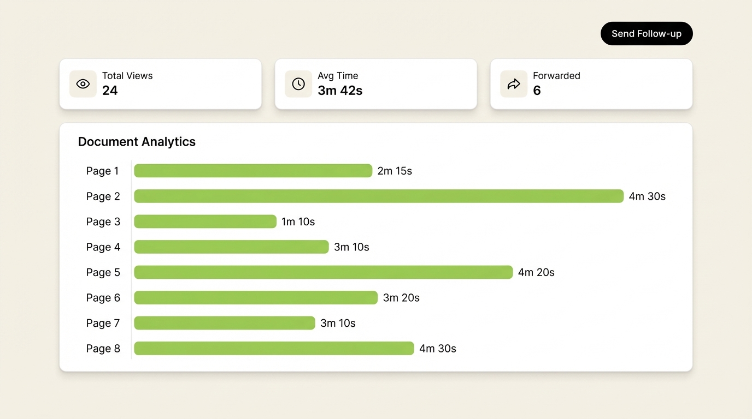
Task: Click the 1m 10s value for Page 3
Action: (298, 222)
